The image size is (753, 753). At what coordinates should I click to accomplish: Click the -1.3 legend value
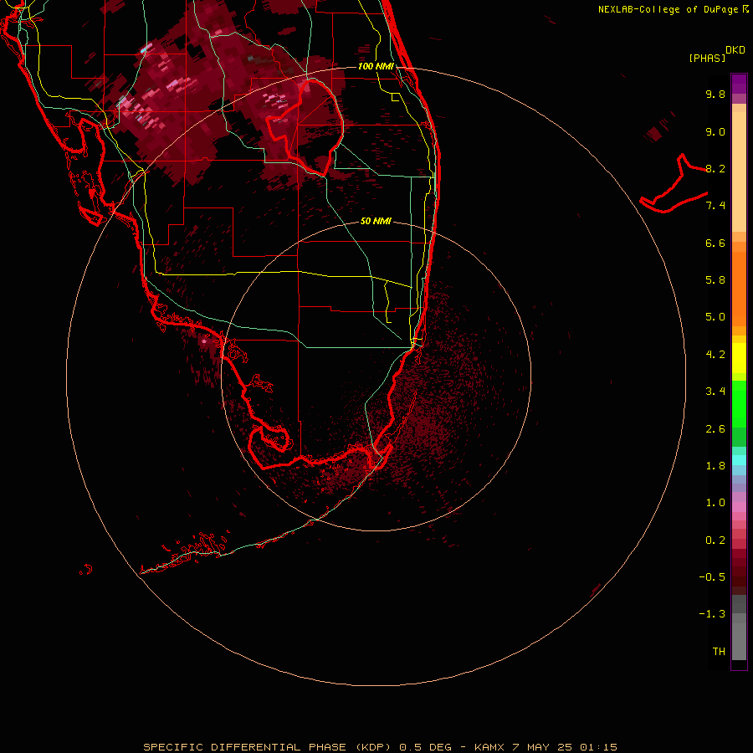coord(712,614)
